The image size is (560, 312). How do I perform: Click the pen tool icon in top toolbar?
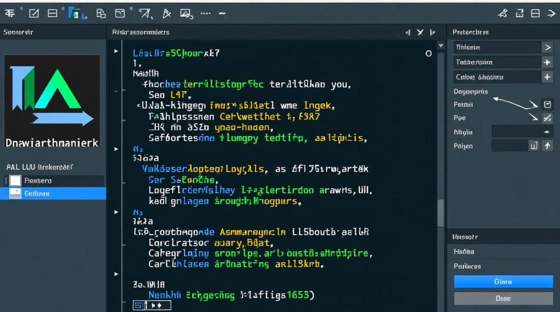166,14
